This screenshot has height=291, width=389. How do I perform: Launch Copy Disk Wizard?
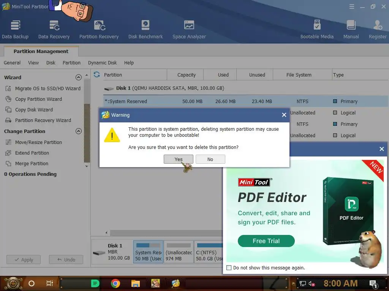(x=29, y=110)
